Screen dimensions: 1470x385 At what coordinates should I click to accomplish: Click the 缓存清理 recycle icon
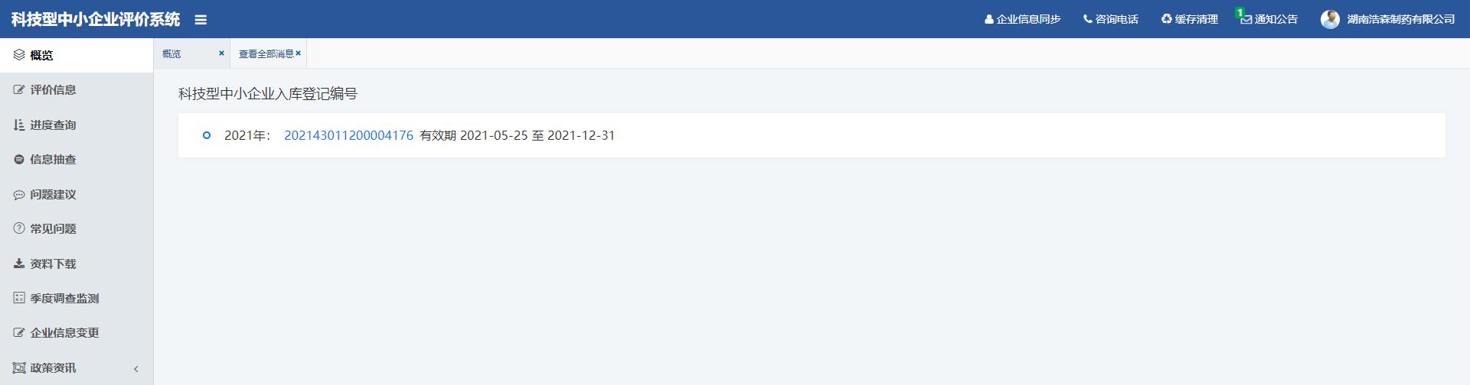point(1167,19)
